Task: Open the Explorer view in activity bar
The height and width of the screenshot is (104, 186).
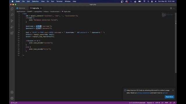Action: [12, 9]
